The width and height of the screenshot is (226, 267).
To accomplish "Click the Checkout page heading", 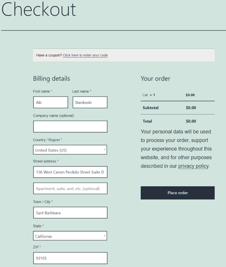I will (38, 10).
